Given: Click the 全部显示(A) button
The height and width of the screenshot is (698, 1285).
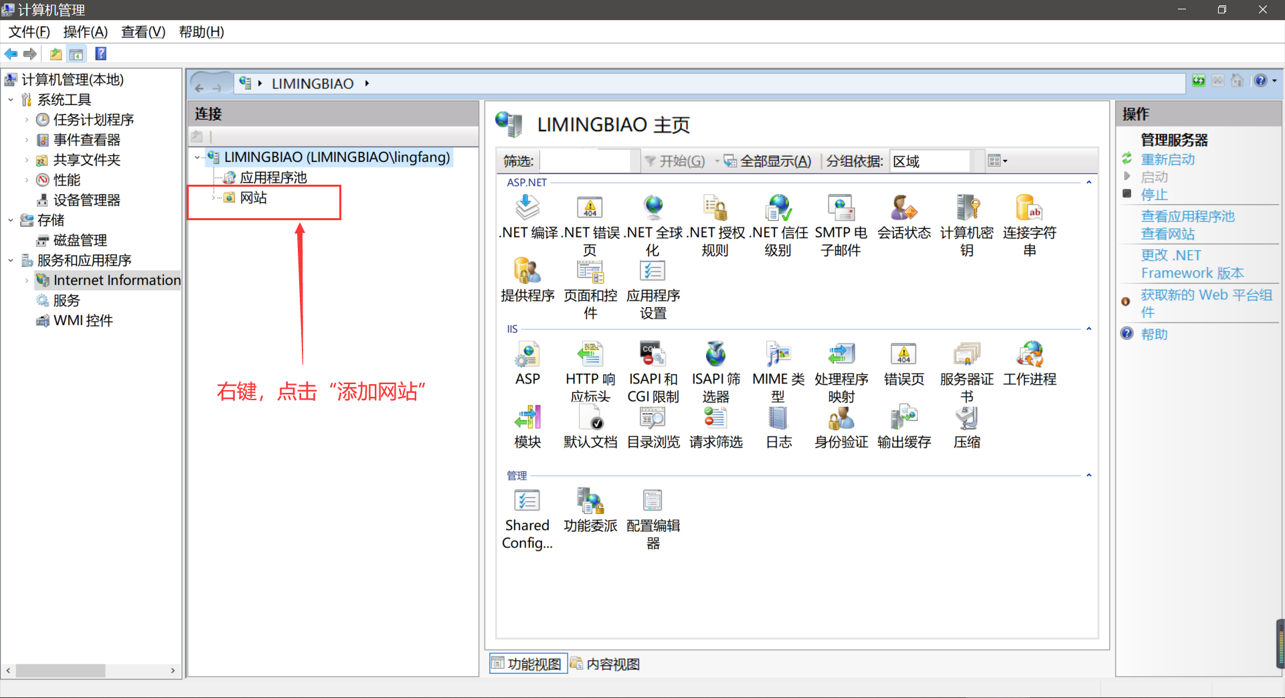Looking at the screenshot, I should (x=768, y=161).
